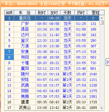109x112 pixels.
Task: Click the 车站 column header
Action: 25,13
